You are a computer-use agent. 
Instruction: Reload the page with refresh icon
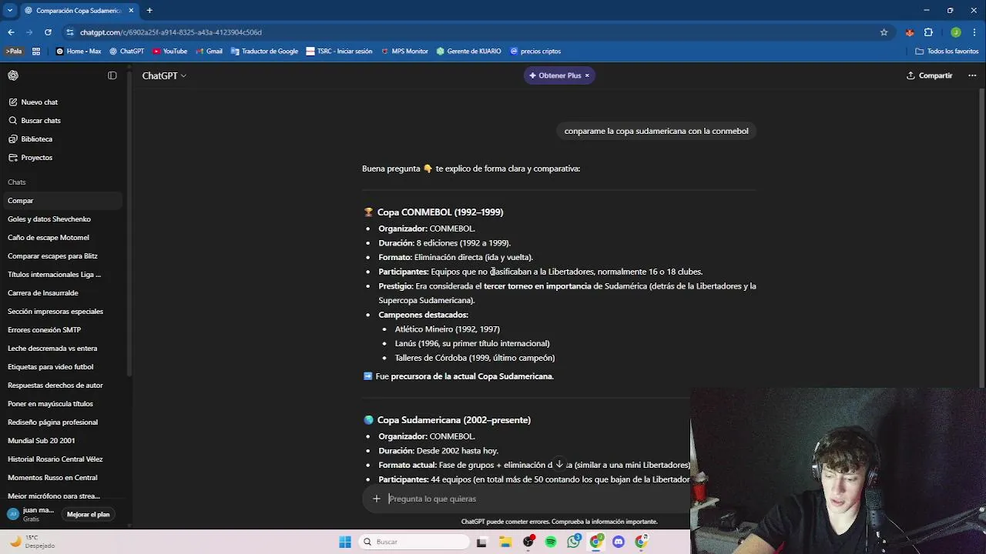point(48,32)
